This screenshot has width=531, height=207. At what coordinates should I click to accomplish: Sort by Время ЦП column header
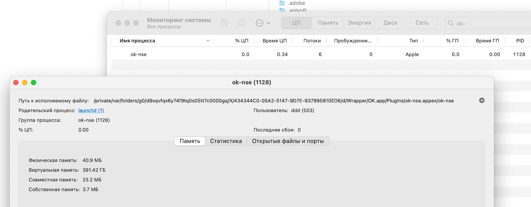pos(275,41)
